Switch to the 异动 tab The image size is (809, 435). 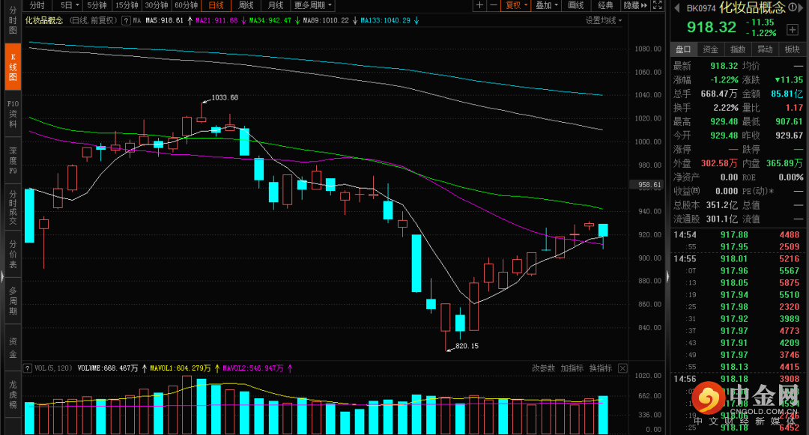pos(765,49)
